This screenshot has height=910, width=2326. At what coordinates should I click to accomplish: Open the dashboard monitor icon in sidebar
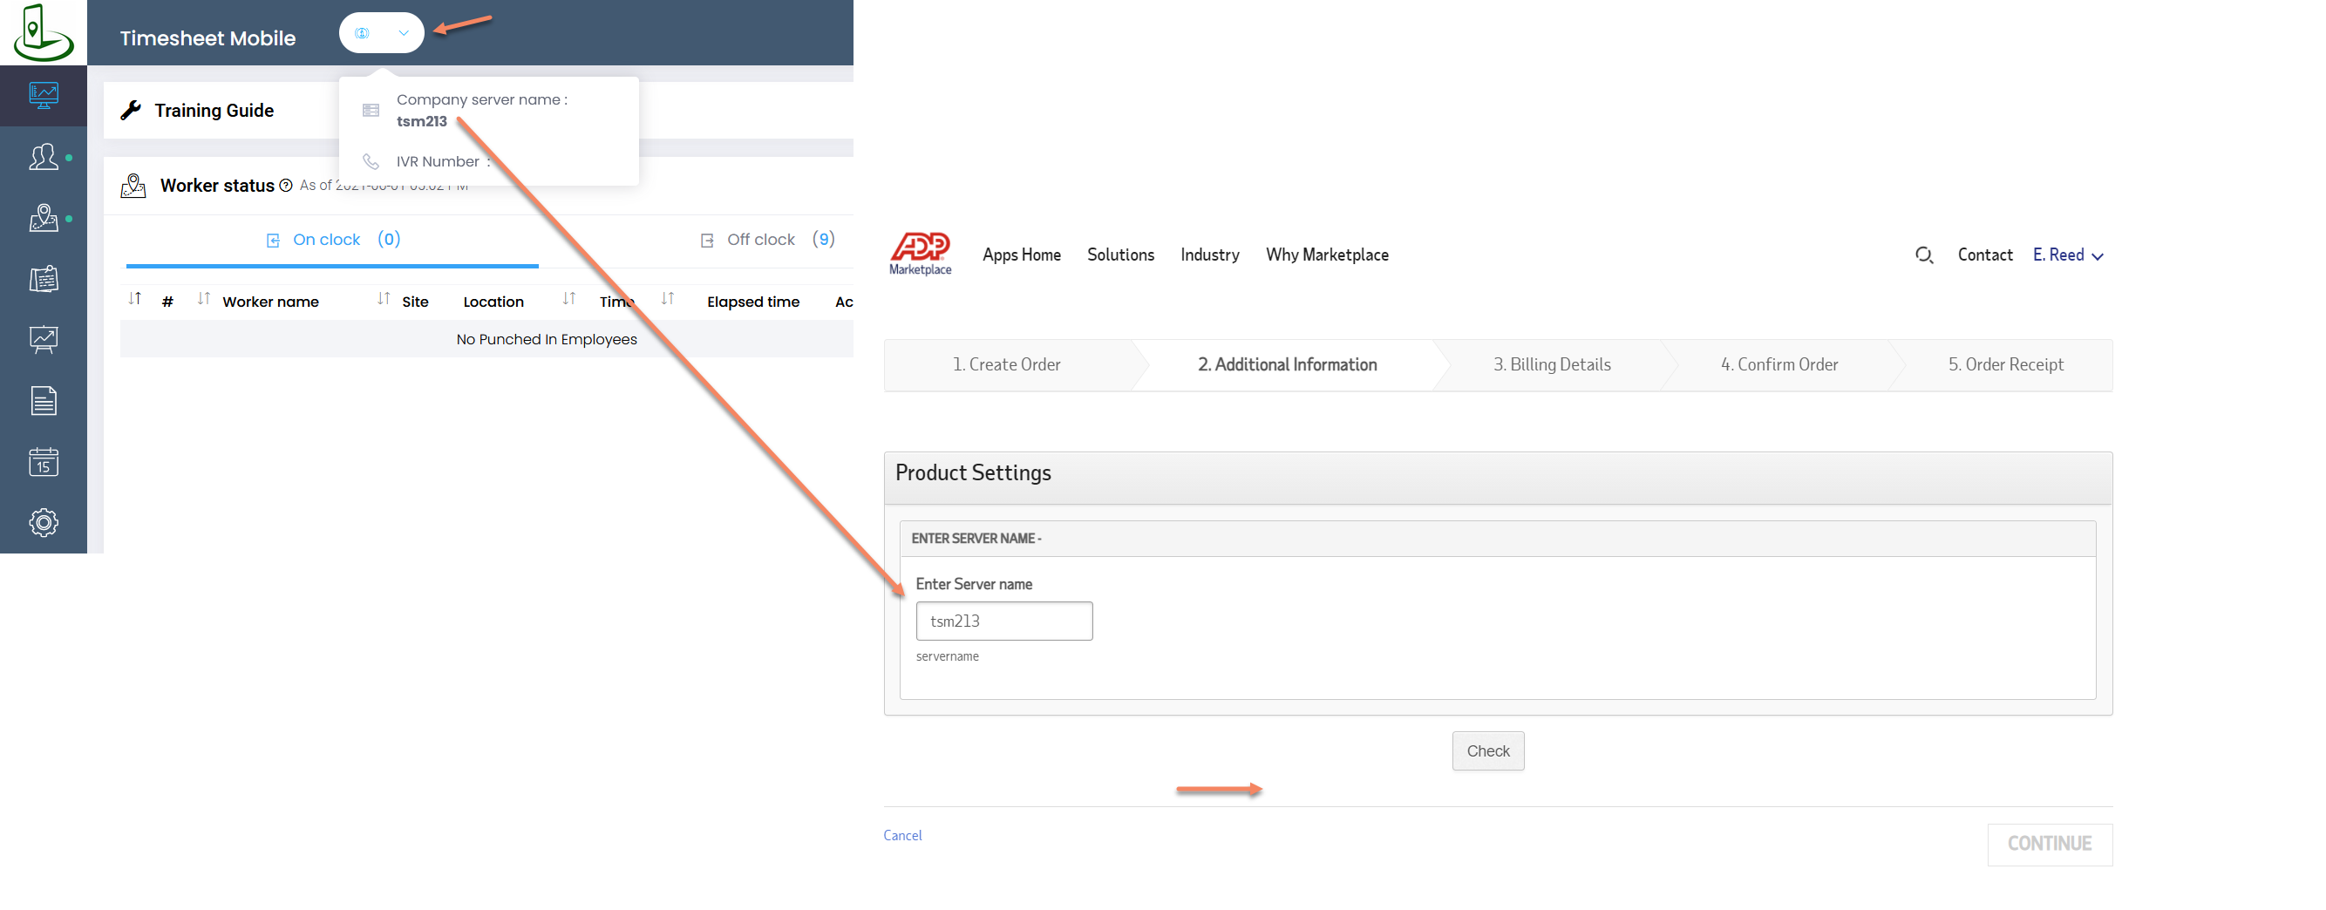pos(44,95)
